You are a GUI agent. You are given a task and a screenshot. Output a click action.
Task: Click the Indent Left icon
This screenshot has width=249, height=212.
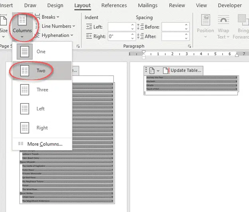[x=89, y=27]
